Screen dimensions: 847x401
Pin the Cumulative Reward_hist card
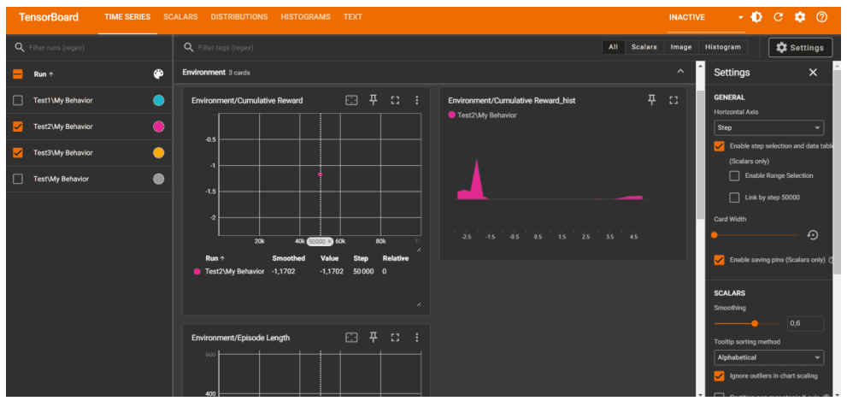pos(651,100)
